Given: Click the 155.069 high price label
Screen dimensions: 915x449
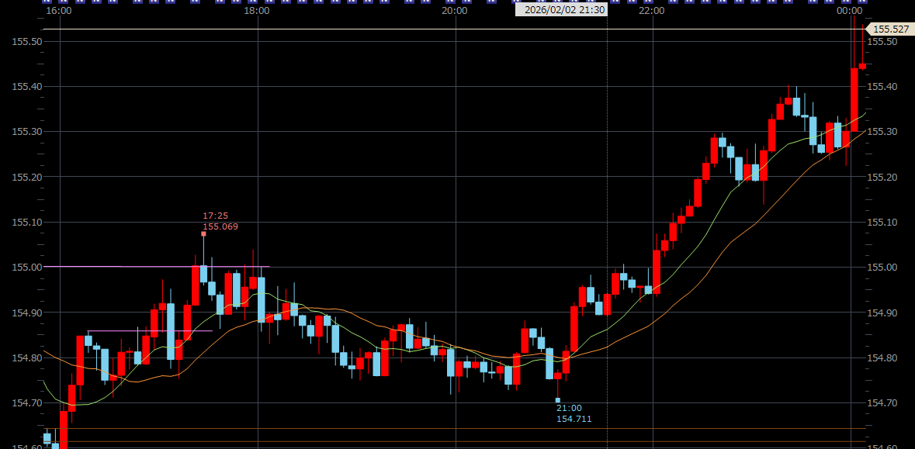Looking at the screenshot, I should pos(220,227).
